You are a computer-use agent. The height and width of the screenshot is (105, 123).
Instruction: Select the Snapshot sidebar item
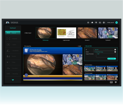pyautogui.click(x=13, y=39)
